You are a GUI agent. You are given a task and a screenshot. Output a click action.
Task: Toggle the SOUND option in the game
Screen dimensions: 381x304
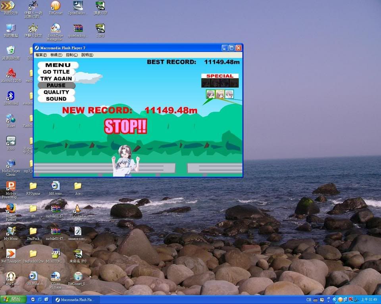coord(56,99)
